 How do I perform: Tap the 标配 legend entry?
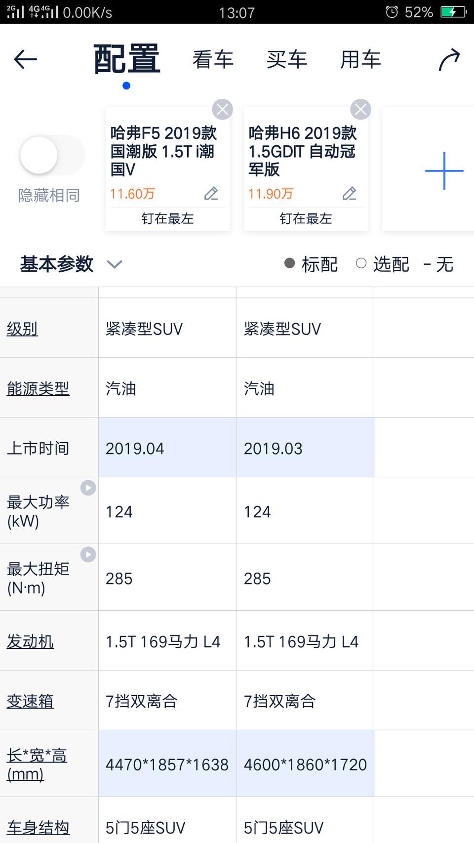pos(311,264)
